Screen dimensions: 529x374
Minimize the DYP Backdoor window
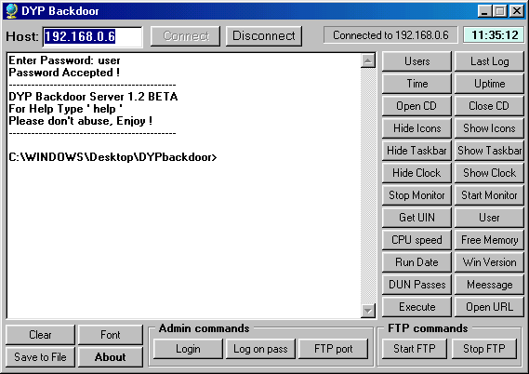(x=484, y=11)
